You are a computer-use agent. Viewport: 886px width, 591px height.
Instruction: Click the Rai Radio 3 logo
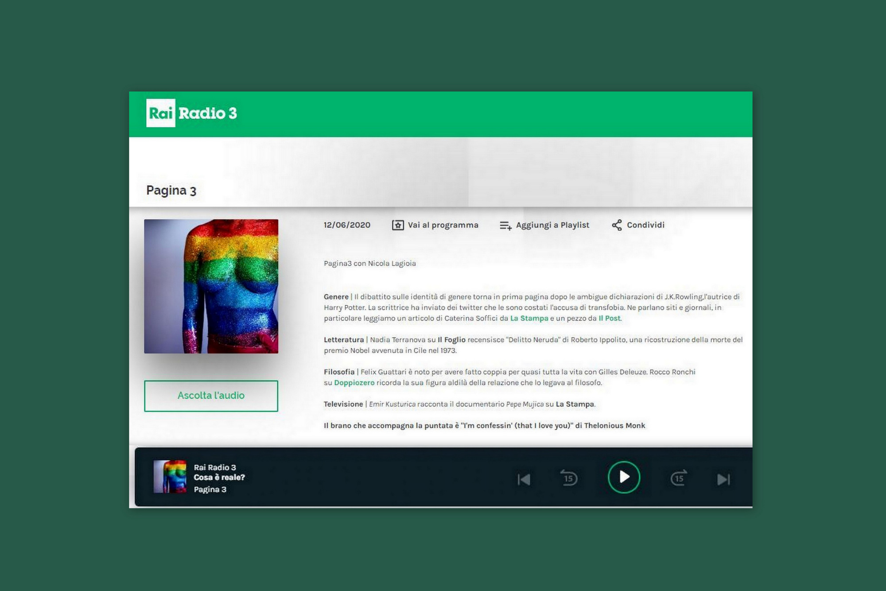(x=191, y=113)
